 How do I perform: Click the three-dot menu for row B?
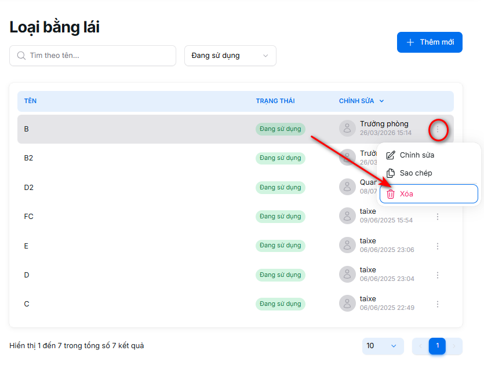coord(438,129)
